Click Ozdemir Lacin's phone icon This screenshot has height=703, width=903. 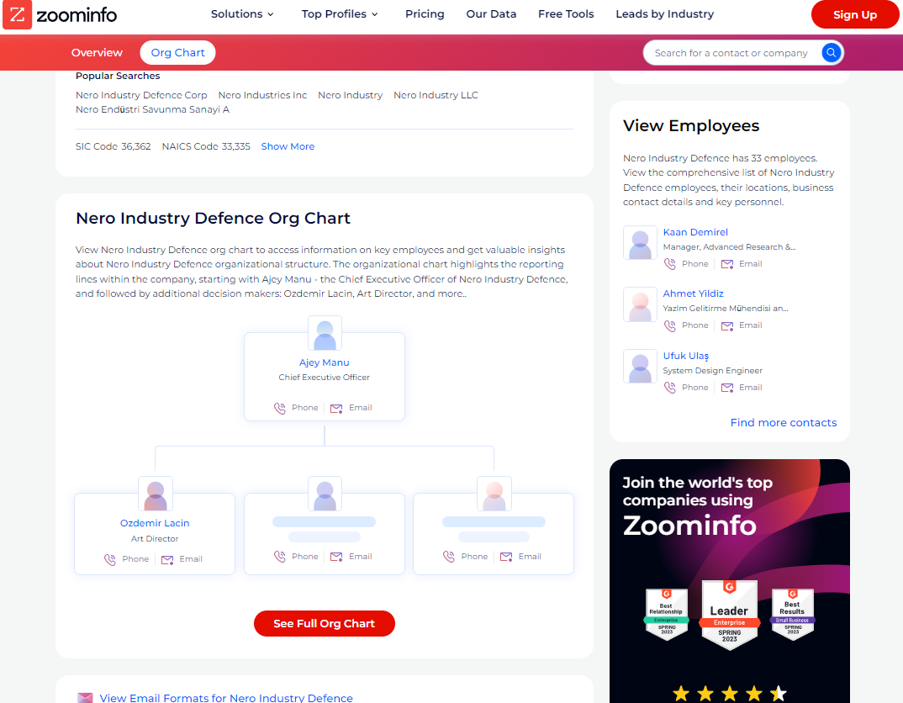click(x=110, y=560)
